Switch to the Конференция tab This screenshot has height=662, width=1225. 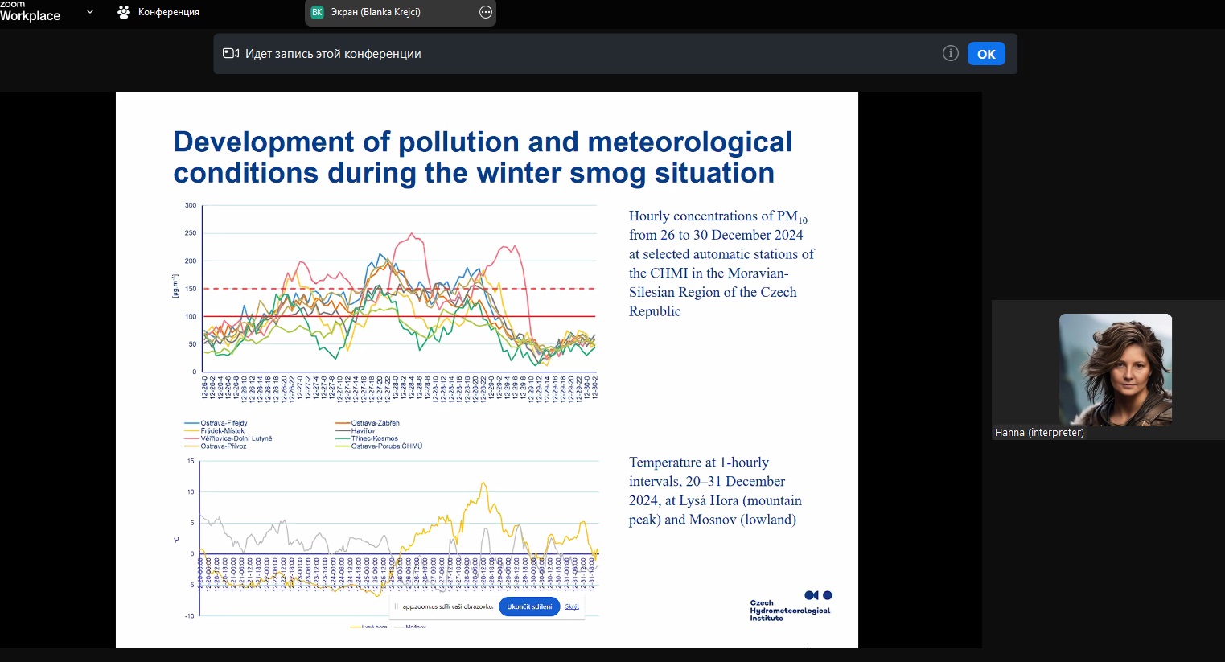point(168,12)
